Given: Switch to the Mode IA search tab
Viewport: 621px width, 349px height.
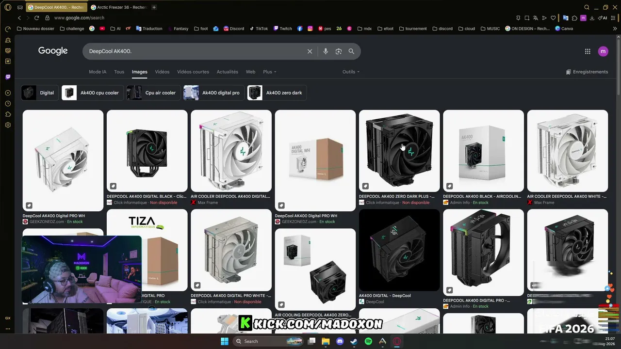Looking at the screenshot, I should pos(98,72).
